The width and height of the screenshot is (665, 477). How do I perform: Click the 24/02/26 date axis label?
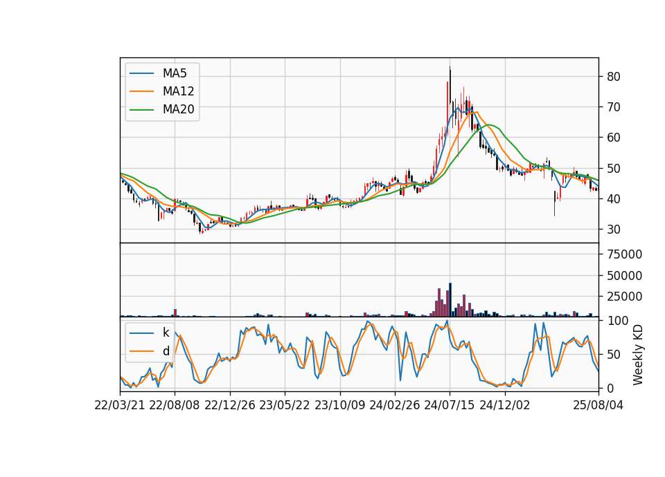(395, 405)
